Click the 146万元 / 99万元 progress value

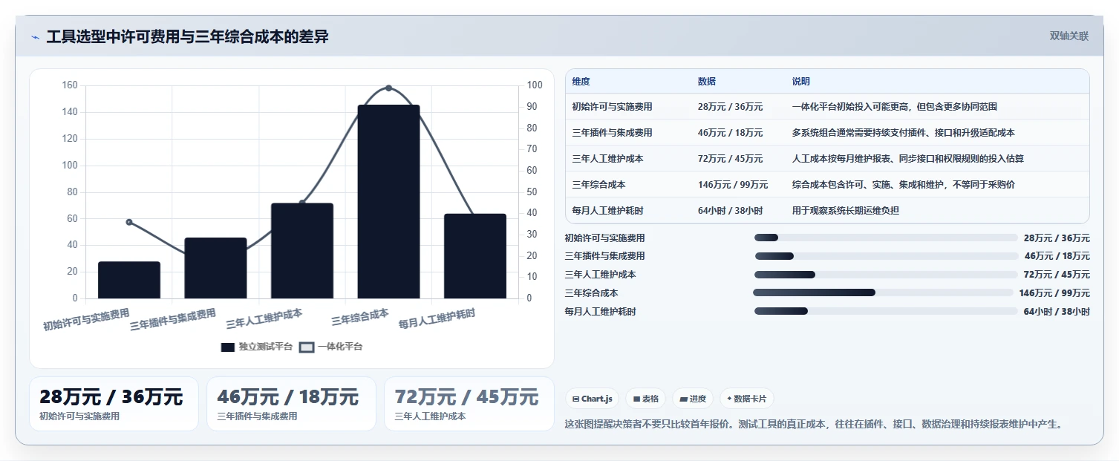coord(1054,293)
